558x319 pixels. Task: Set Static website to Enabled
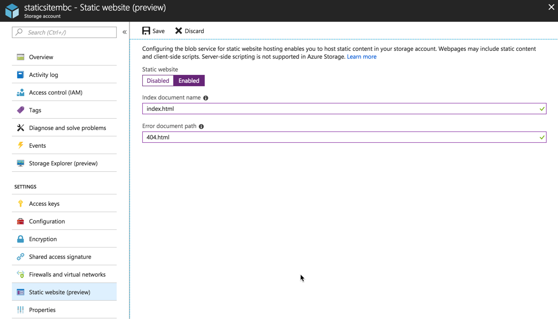click(x=189, y=81)
